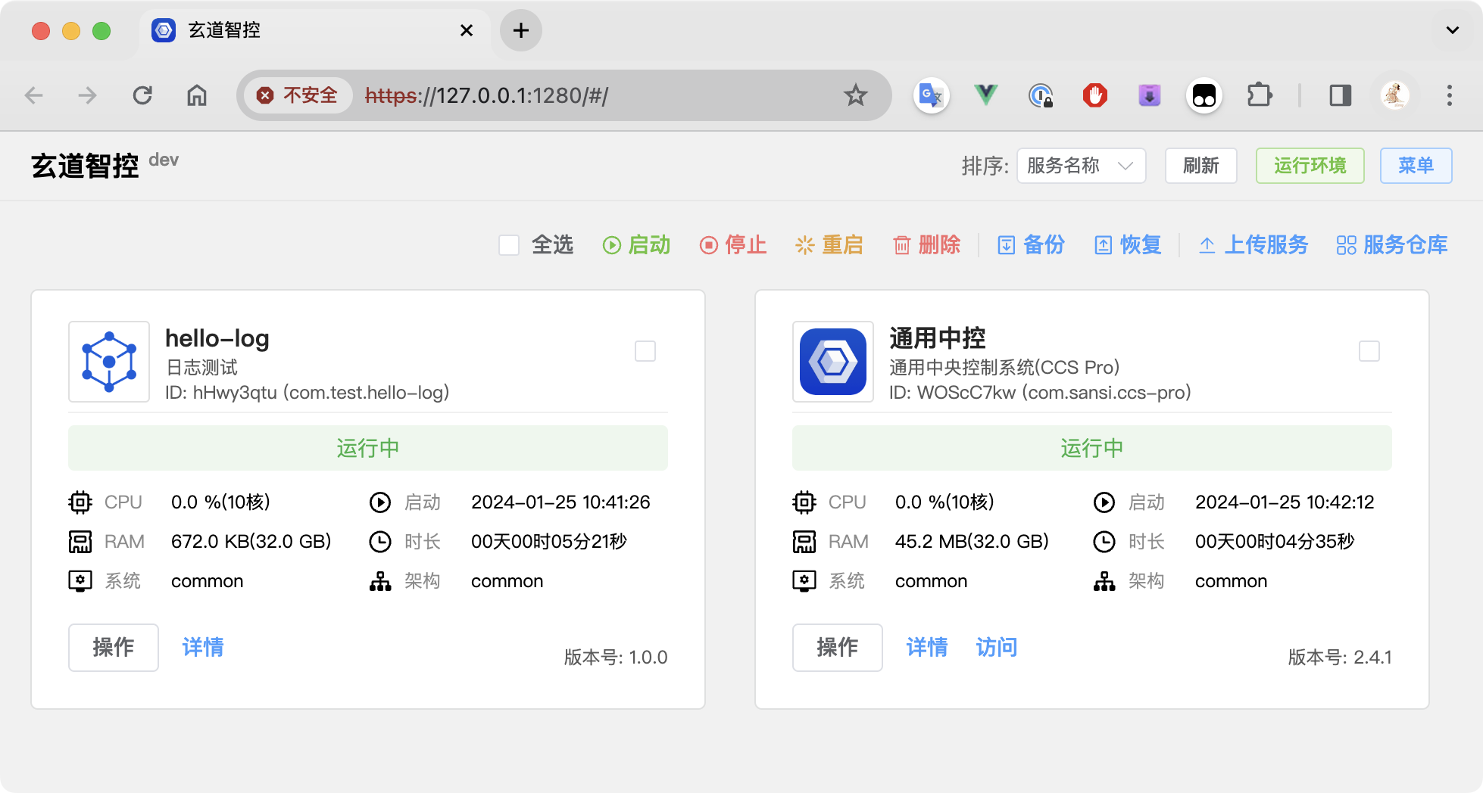Open the Vue devtools extension icon
Image resolution: width=1483 pixels, height=793 pixels.
pyautogui.click(x=986, y=95)
